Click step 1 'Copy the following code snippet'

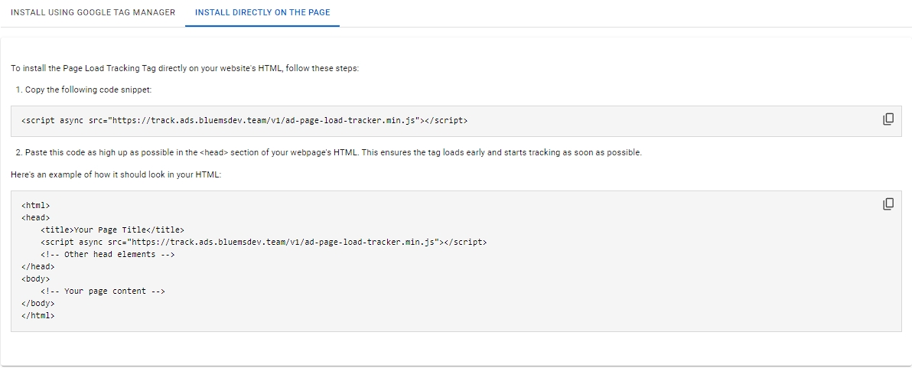pos(89,90)
